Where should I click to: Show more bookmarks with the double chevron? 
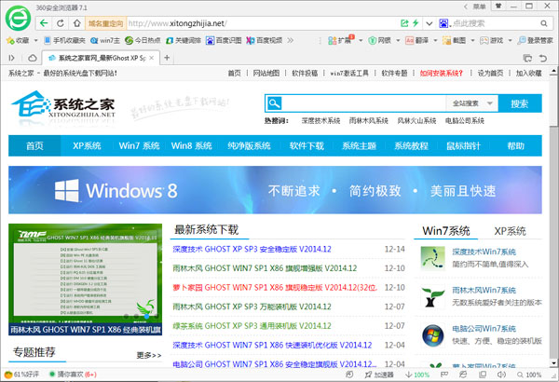point(291,40)
